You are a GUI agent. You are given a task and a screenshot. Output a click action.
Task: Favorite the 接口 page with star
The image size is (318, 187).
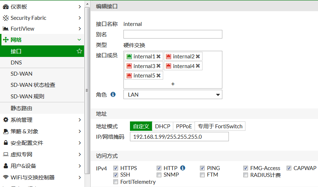pyautogui.click(x=79, y=51)
